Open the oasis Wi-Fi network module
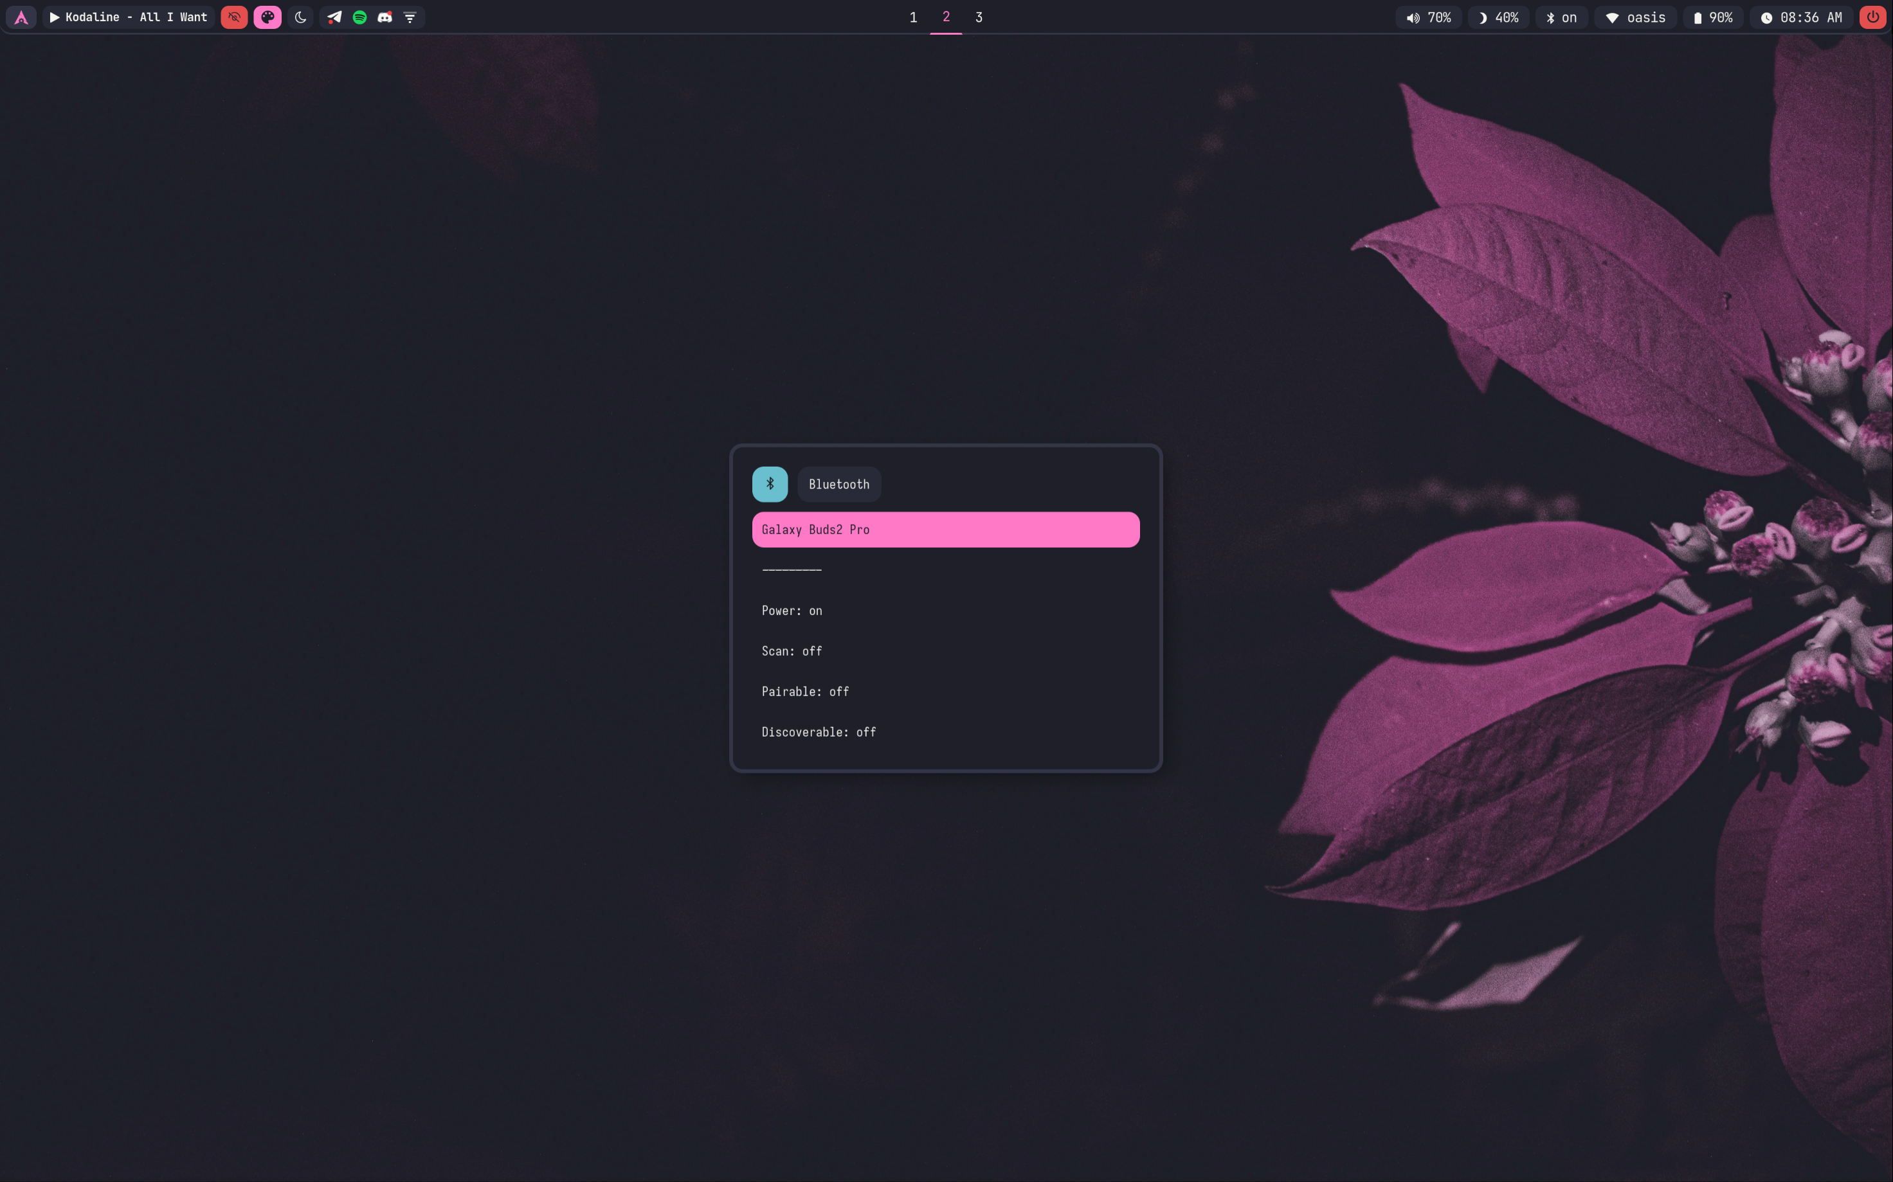The image size is (1893, 1182). (x=1635, y=17)
